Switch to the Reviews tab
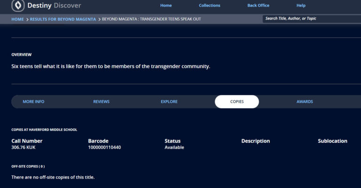361x188 pixels. pos(102,102)
